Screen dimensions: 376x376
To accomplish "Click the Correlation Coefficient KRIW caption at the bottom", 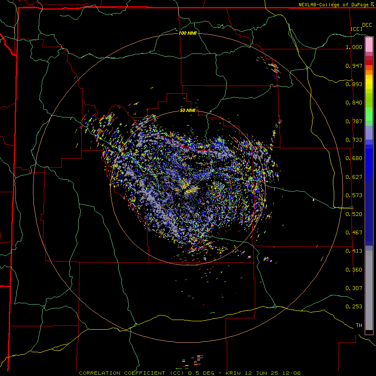I will pos(190,373).
